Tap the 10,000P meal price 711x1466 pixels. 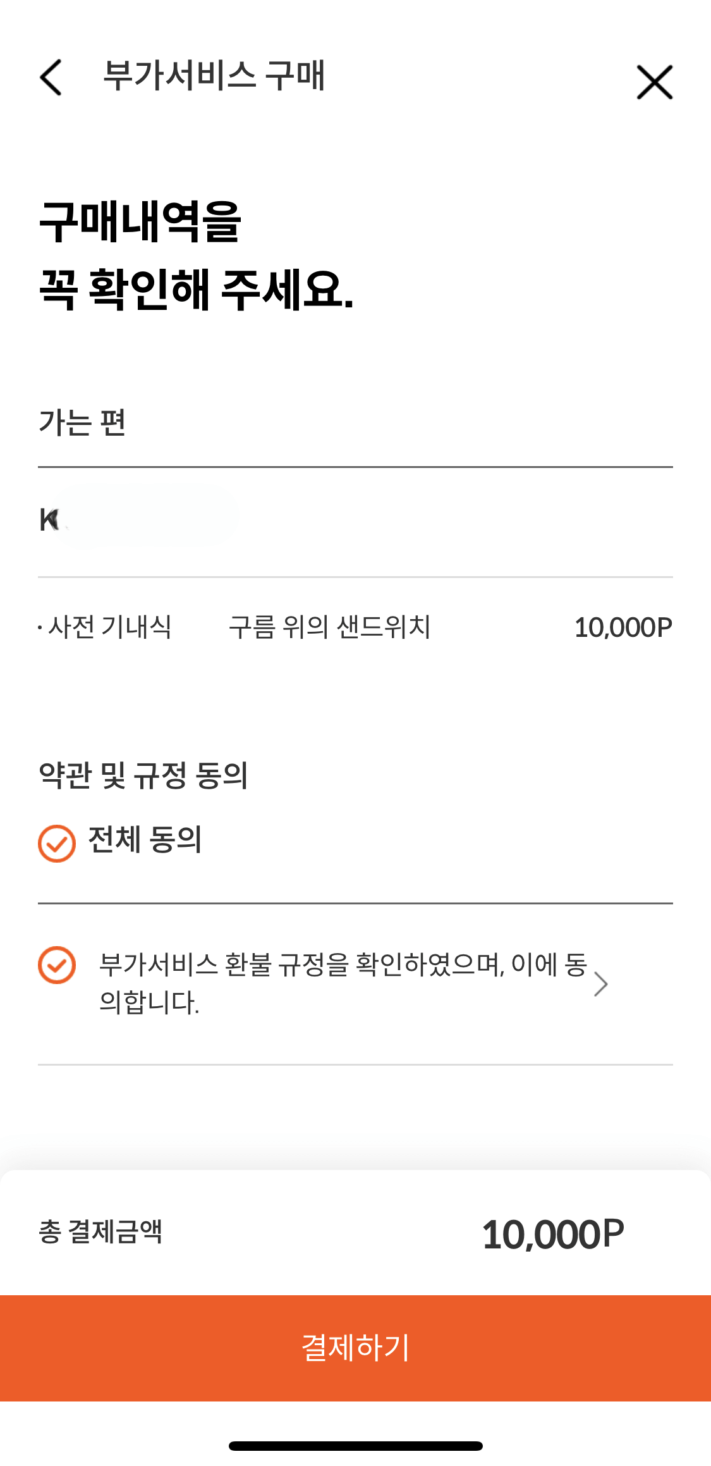click(623, 627)
